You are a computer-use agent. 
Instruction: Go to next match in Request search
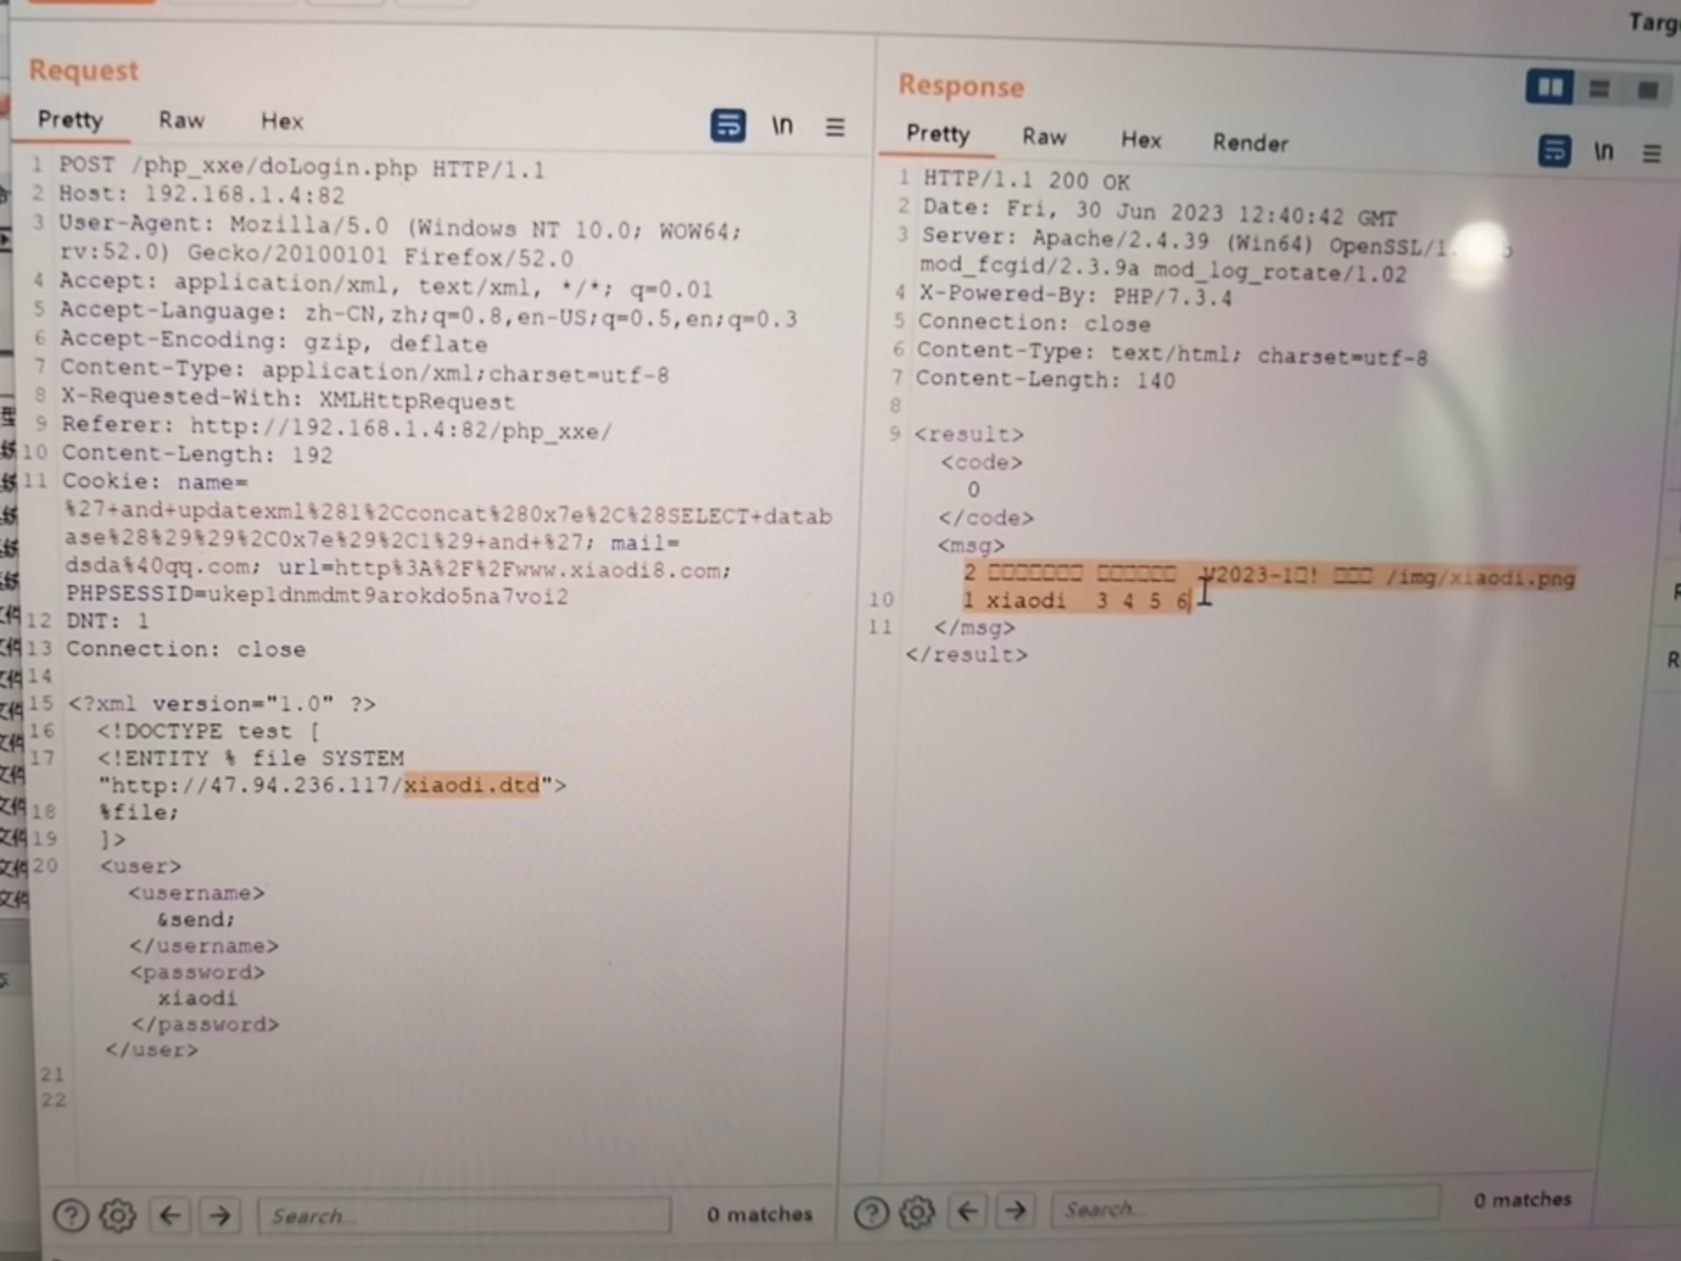point(220,1215)
